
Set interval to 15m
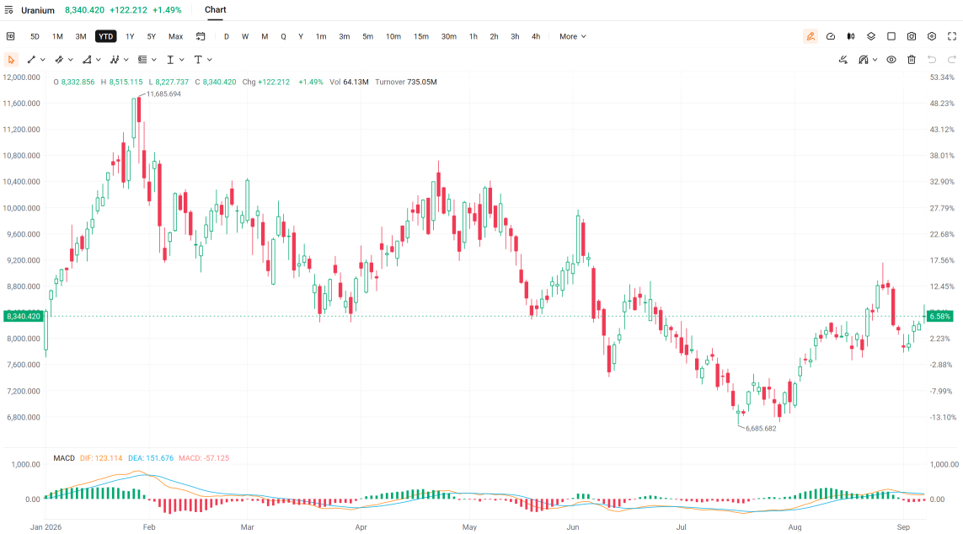coord(420,36)
